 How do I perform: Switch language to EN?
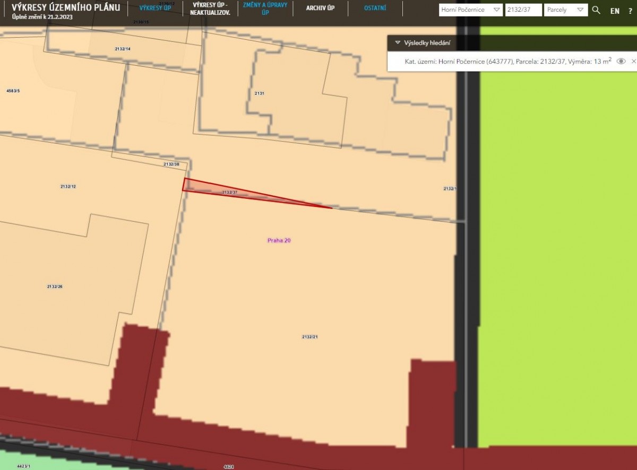click(x=615, y=11)
